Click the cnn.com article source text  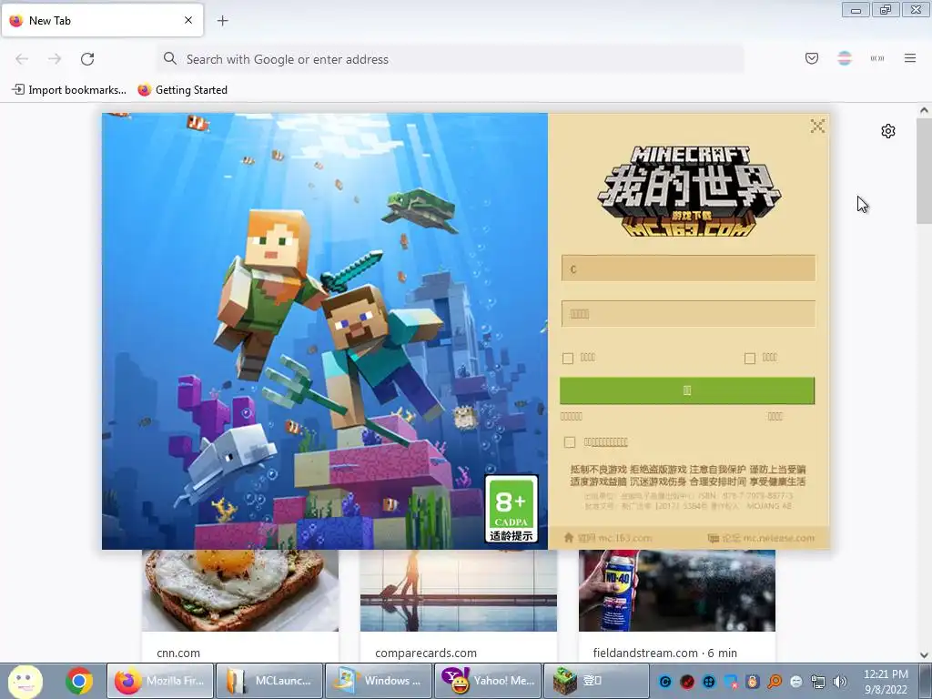(x=178, y=653)
